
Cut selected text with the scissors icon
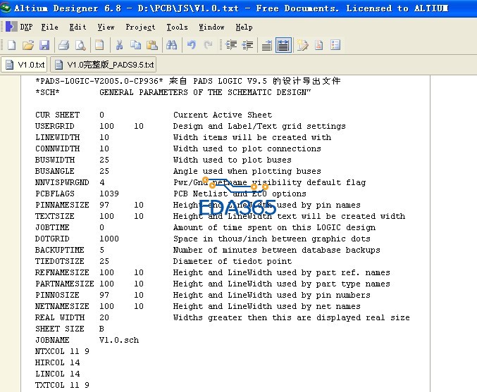119,45
